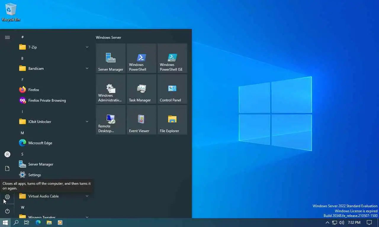Screen dimensions: 379x227
Task: Launch the Task Manager tile
Action: [x=142, y=89]
